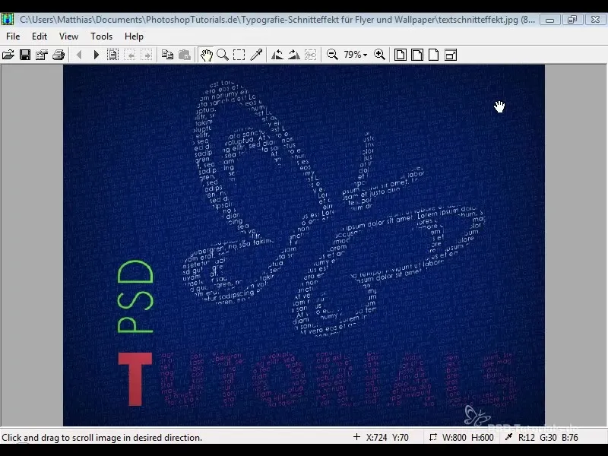Screen dimensions: 608x456
Task: Open the Help menu
Action: point(135,36)
